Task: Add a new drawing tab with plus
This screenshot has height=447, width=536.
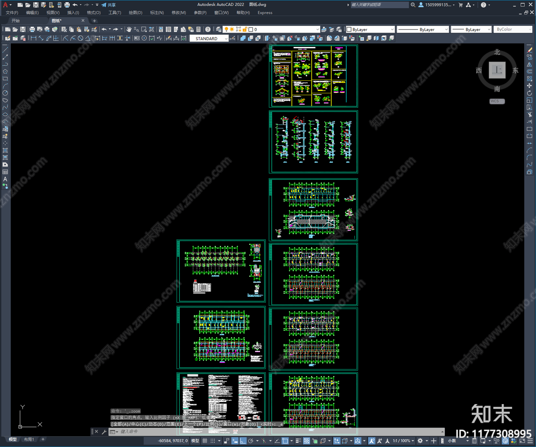Action: pyautogui.click(x=94, y=21)
